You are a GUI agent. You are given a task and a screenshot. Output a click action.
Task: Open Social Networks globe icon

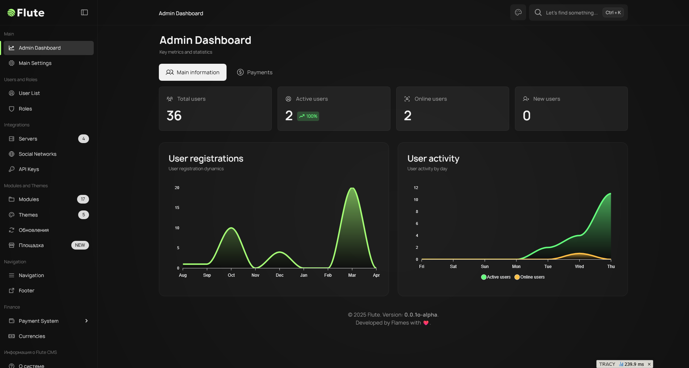pos(12,154)
